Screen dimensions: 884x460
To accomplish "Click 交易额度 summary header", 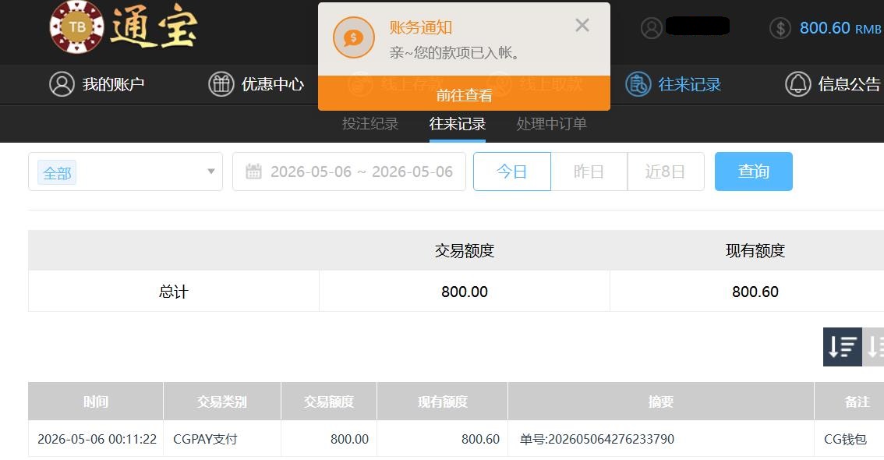I will (x=465, y=250).
